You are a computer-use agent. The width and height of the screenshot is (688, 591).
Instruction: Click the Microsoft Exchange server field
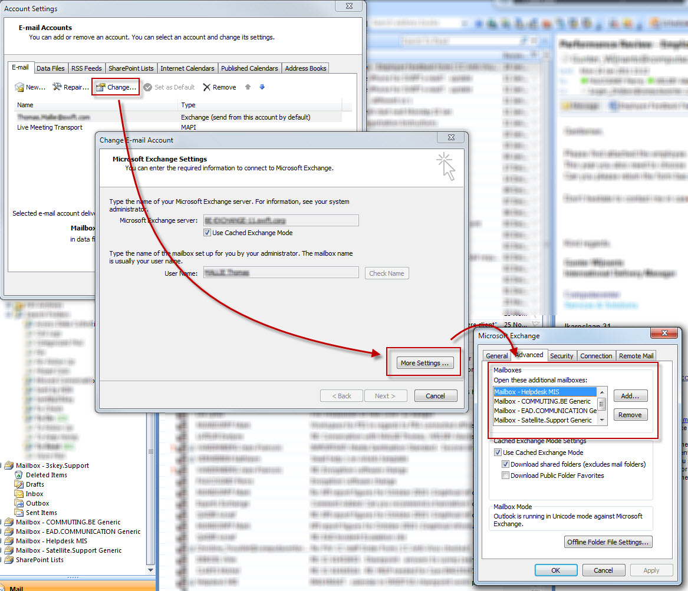(281, 220)
